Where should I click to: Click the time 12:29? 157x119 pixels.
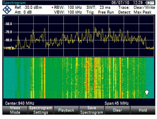(138, 3)
